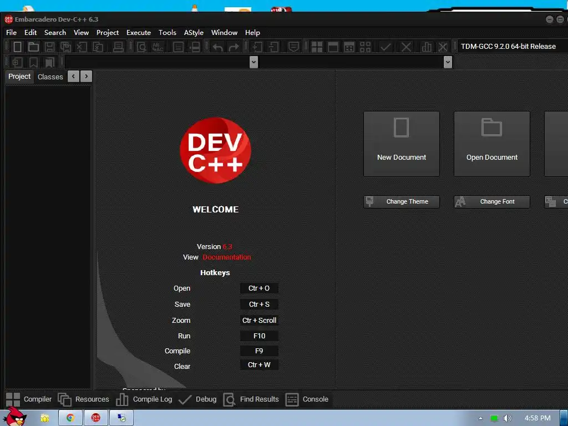The height and width of the screenshot is (426, 568).
Task: Open the Find Results bottom tab
Action: [x=251, y=399]
